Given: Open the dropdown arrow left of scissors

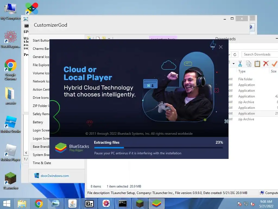Looking at the screenshot, I should tap(233, 64).
